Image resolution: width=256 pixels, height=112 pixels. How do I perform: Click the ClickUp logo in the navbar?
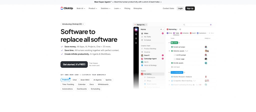coord(66,8)
